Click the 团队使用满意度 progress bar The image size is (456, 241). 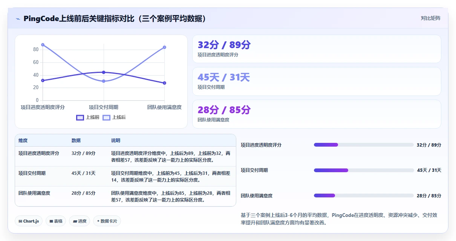[364, 196]
